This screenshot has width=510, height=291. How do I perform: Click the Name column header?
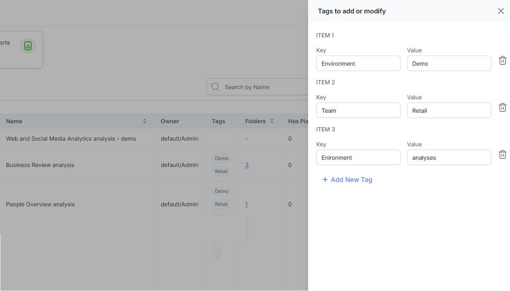[14, 121]
